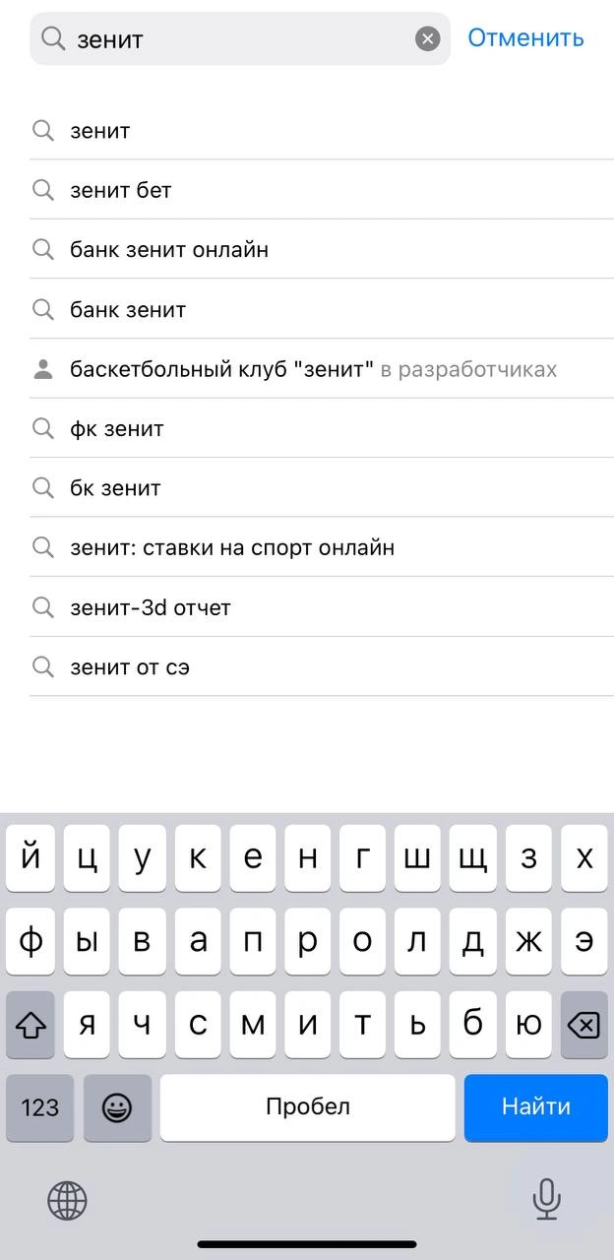Select the suggestion зенит-3d отчет
Viewport: 614px width, 1260px height.
pyautogui.click(x=150, y=607)
